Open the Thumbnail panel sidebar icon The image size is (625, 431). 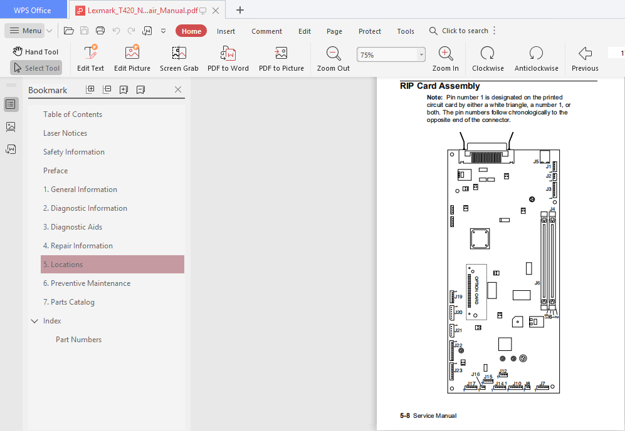click(x=11, y=127)
